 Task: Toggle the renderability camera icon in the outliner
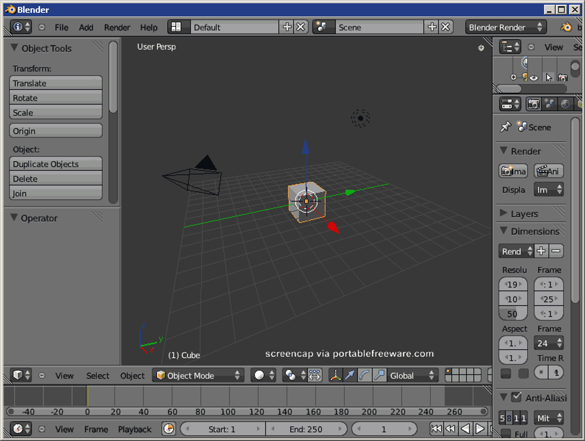point(563,78)
